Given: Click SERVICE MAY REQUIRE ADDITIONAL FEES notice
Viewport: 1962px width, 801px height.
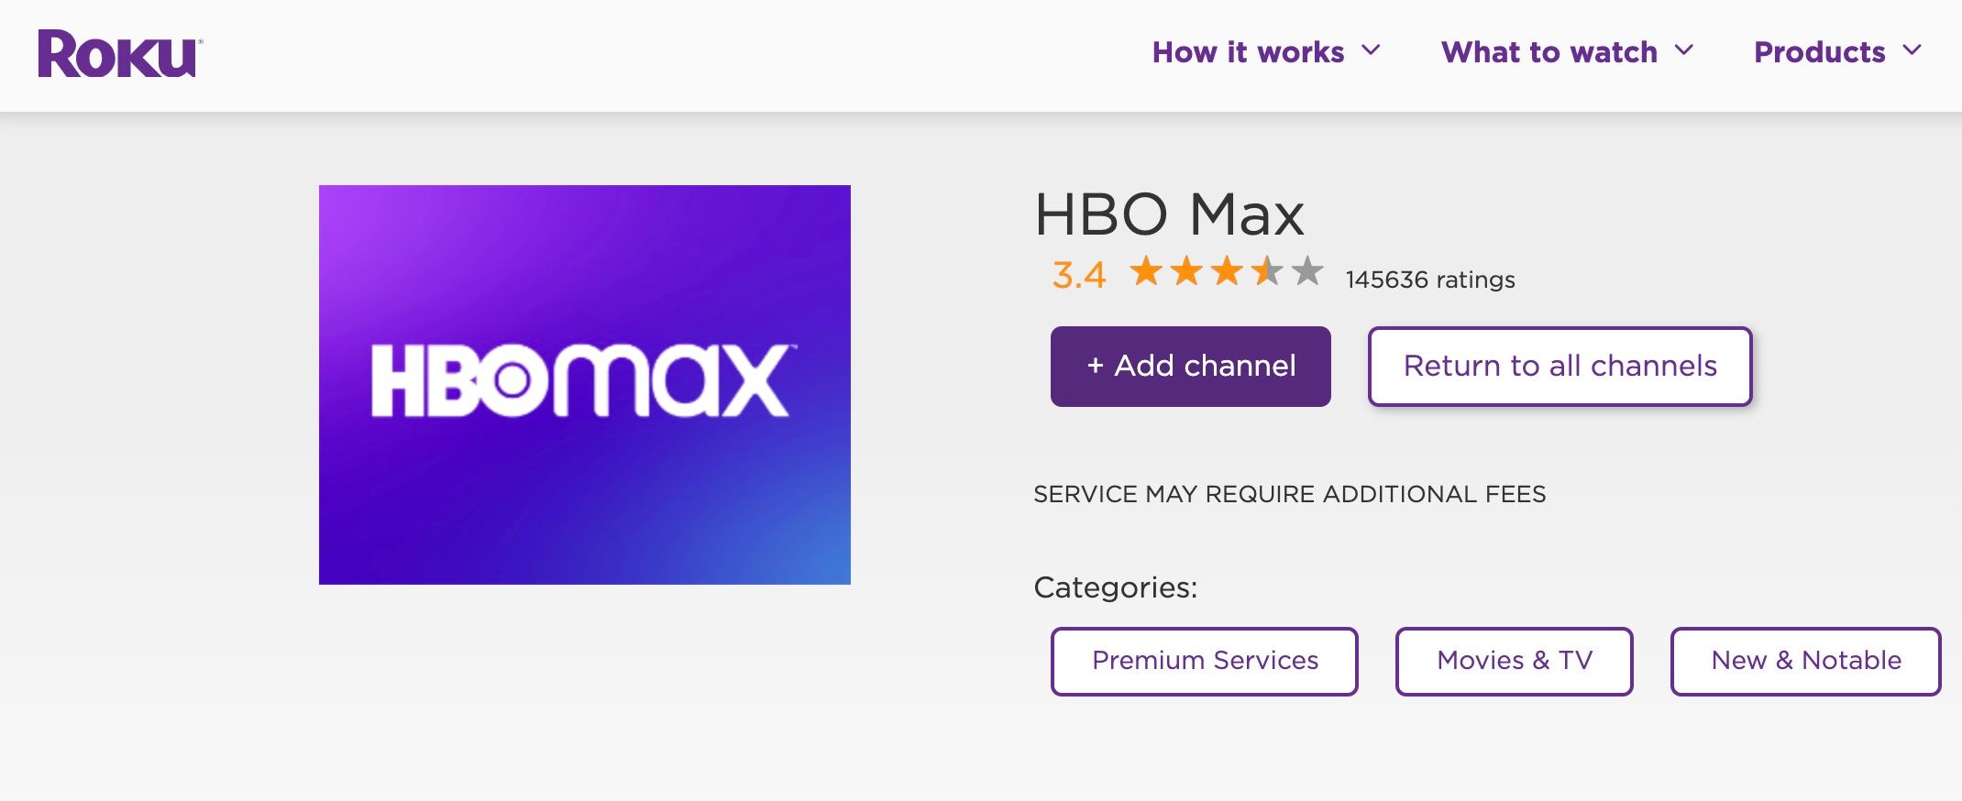Looking at the screenshot, I should (1290, 494).
